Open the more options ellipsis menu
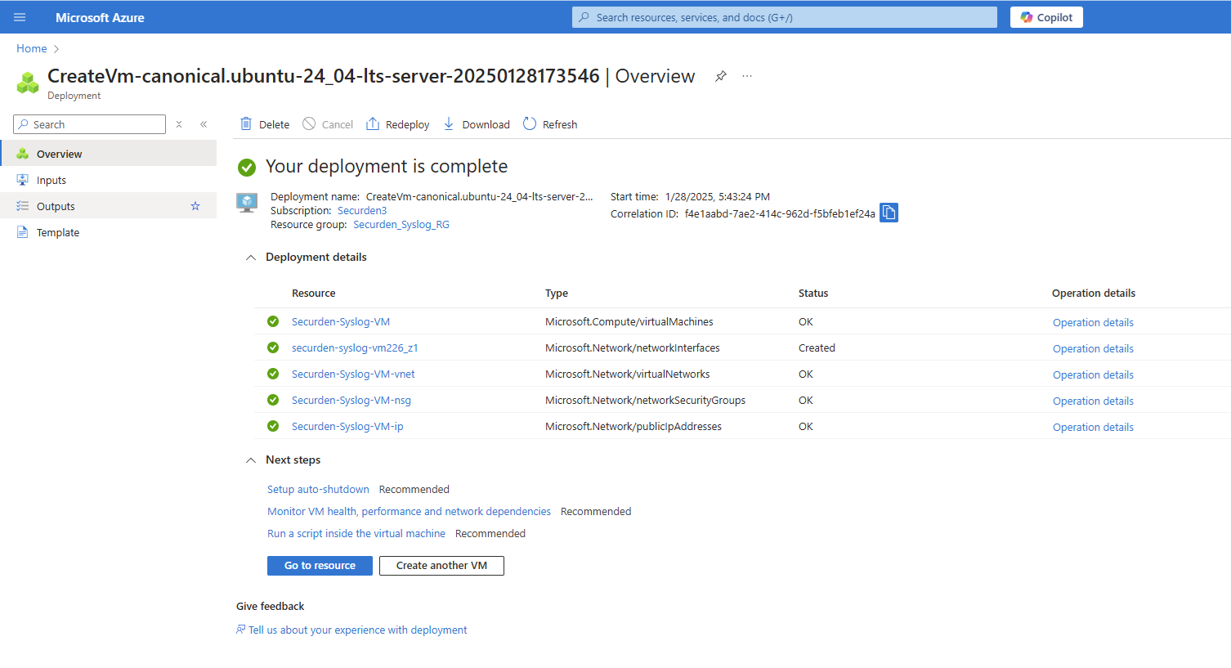The image size is (1231, 668). 747,76
